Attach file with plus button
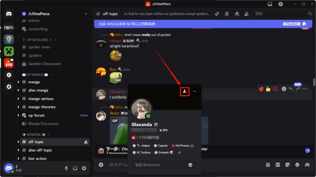This screenshot has height=177, width=316. (101, 165)
